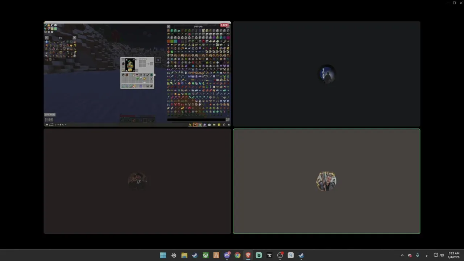Open the white app icon next to OBS
The width and height of the screenshot is (464, 261).
[x=290, y=255]
